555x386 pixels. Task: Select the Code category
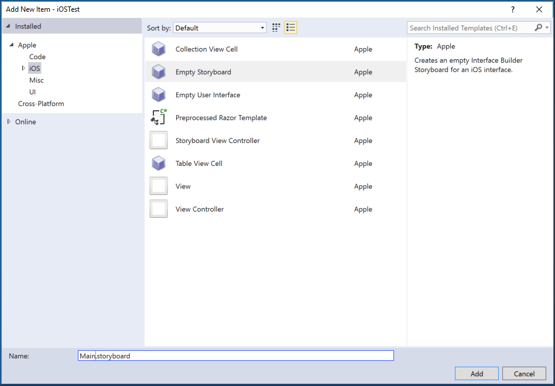[37, 57]
